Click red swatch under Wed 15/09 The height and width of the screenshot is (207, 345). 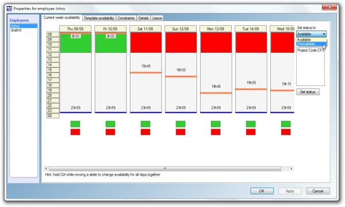pyautogui.click(x=286, y=132)
